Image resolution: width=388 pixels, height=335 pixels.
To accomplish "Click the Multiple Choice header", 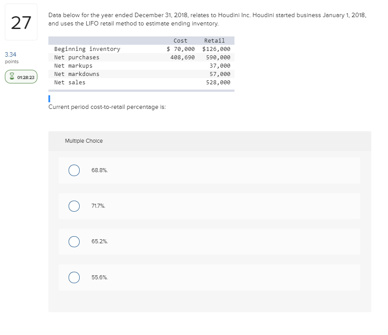I will point(84,141).
